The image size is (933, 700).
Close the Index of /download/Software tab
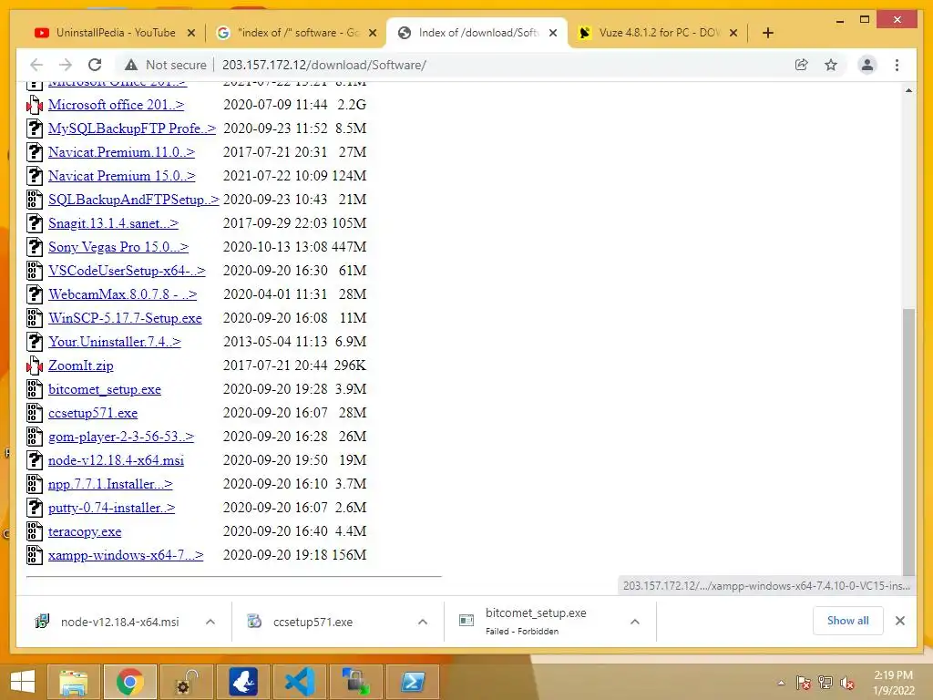pos(553,33)
